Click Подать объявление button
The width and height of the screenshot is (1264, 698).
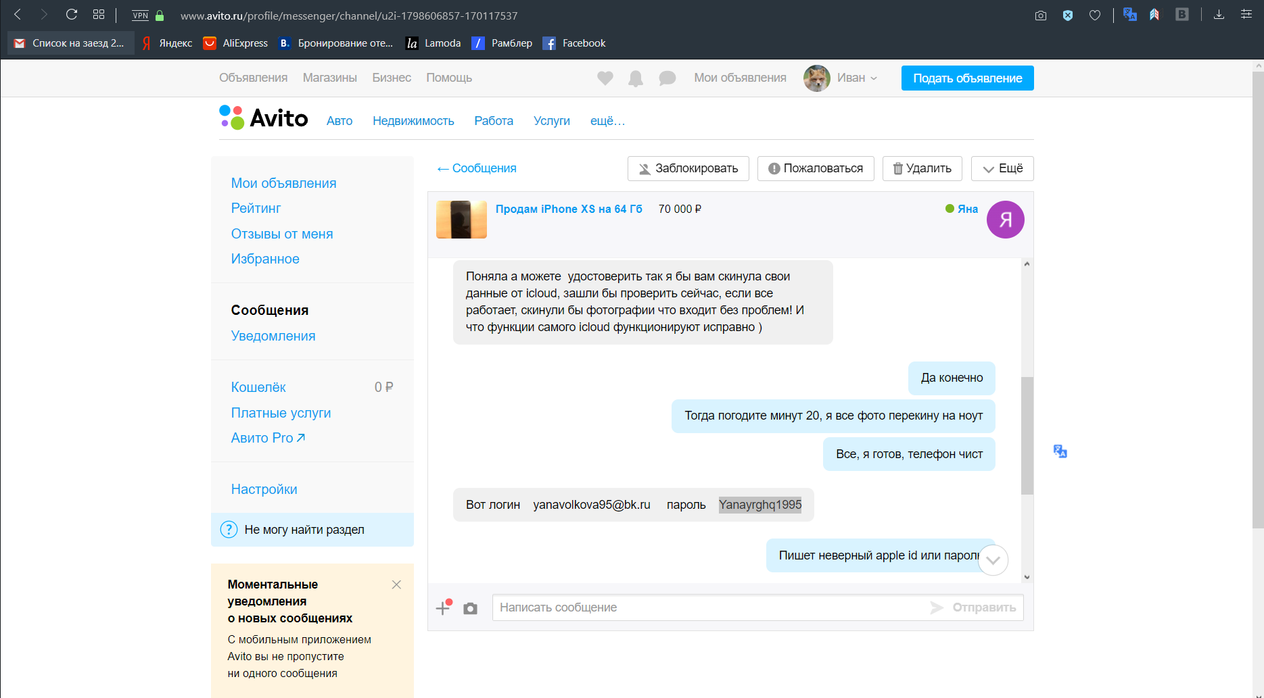(967, 78)
